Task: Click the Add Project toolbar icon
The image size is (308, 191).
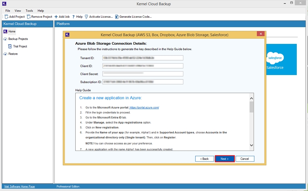Action: pyautogui.click(x=7, y=17)
